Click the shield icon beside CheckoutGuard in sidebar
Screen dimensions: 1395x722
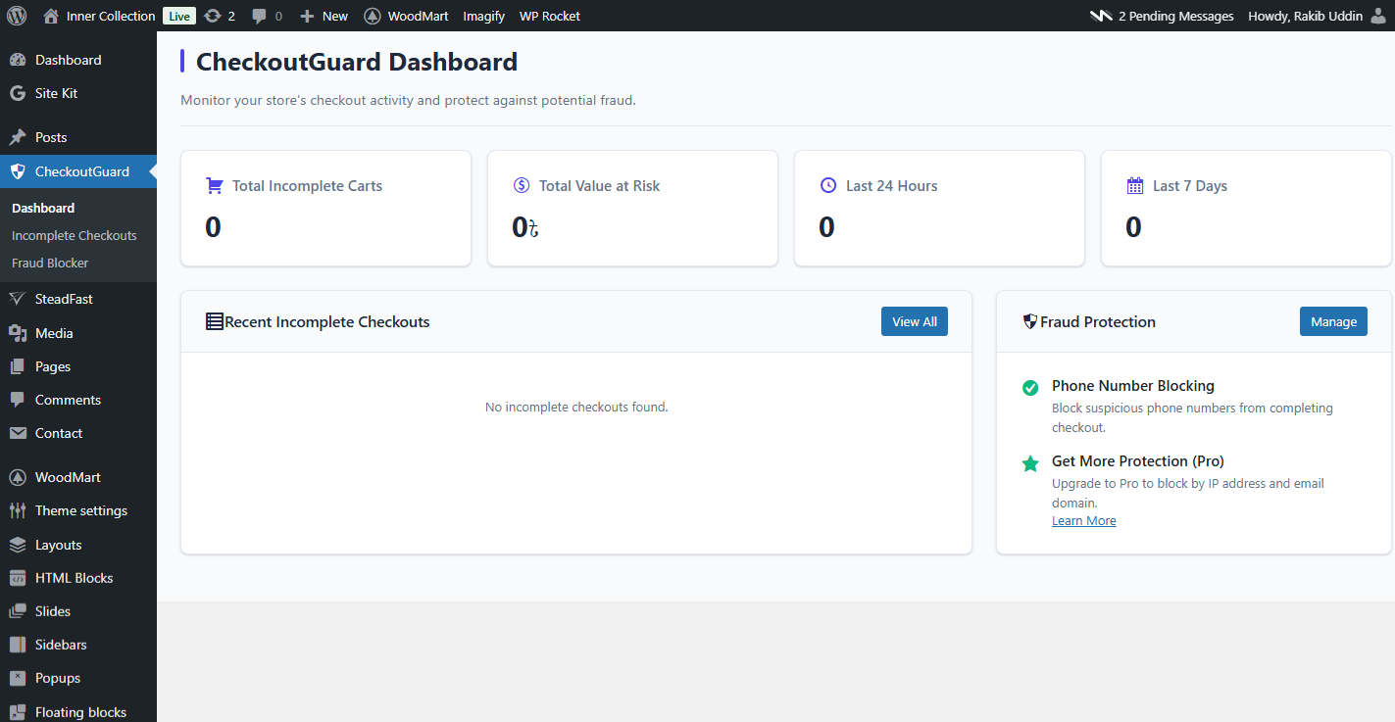(x=18, y=171)
